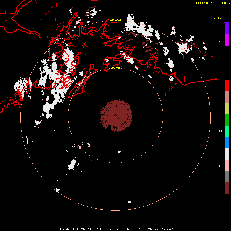Click the GR legend label
This screenshot has width=231, height=231.
pyautogui.click(x=220, y=97)
